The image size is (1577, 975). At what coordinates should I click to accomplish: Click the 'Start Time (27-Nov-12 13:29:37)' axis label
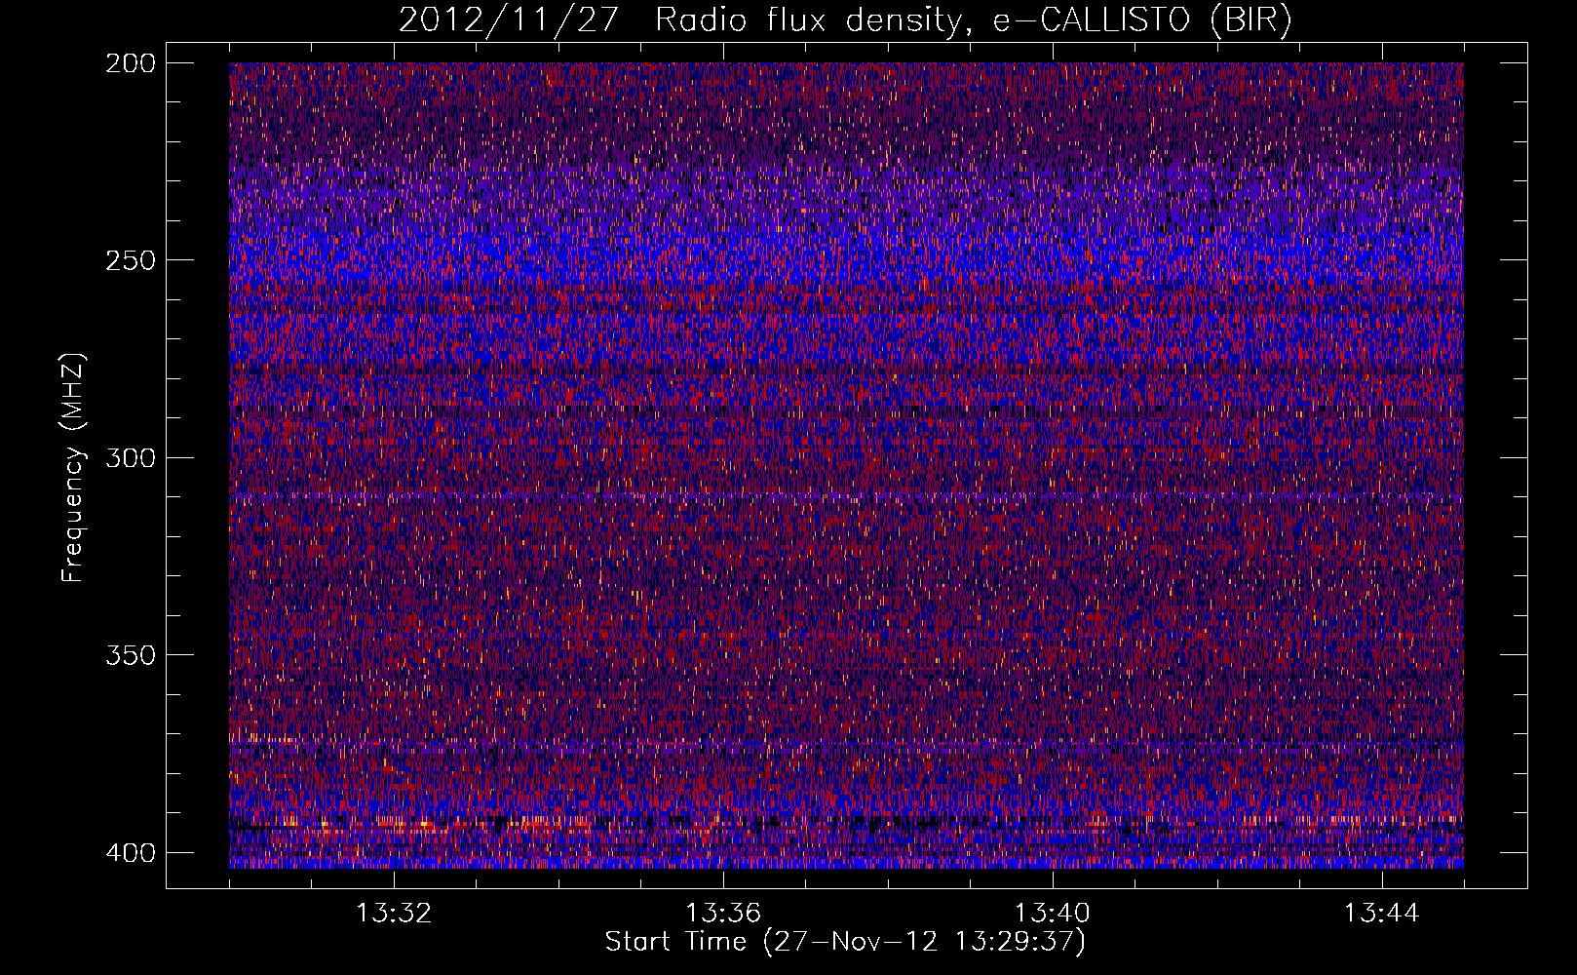[845, 942]
